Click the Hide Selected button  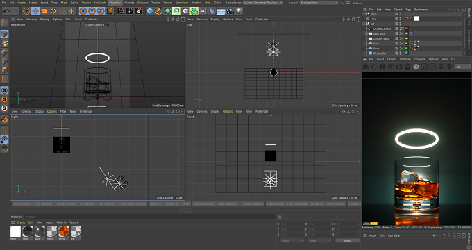click(x=276, y=204)
